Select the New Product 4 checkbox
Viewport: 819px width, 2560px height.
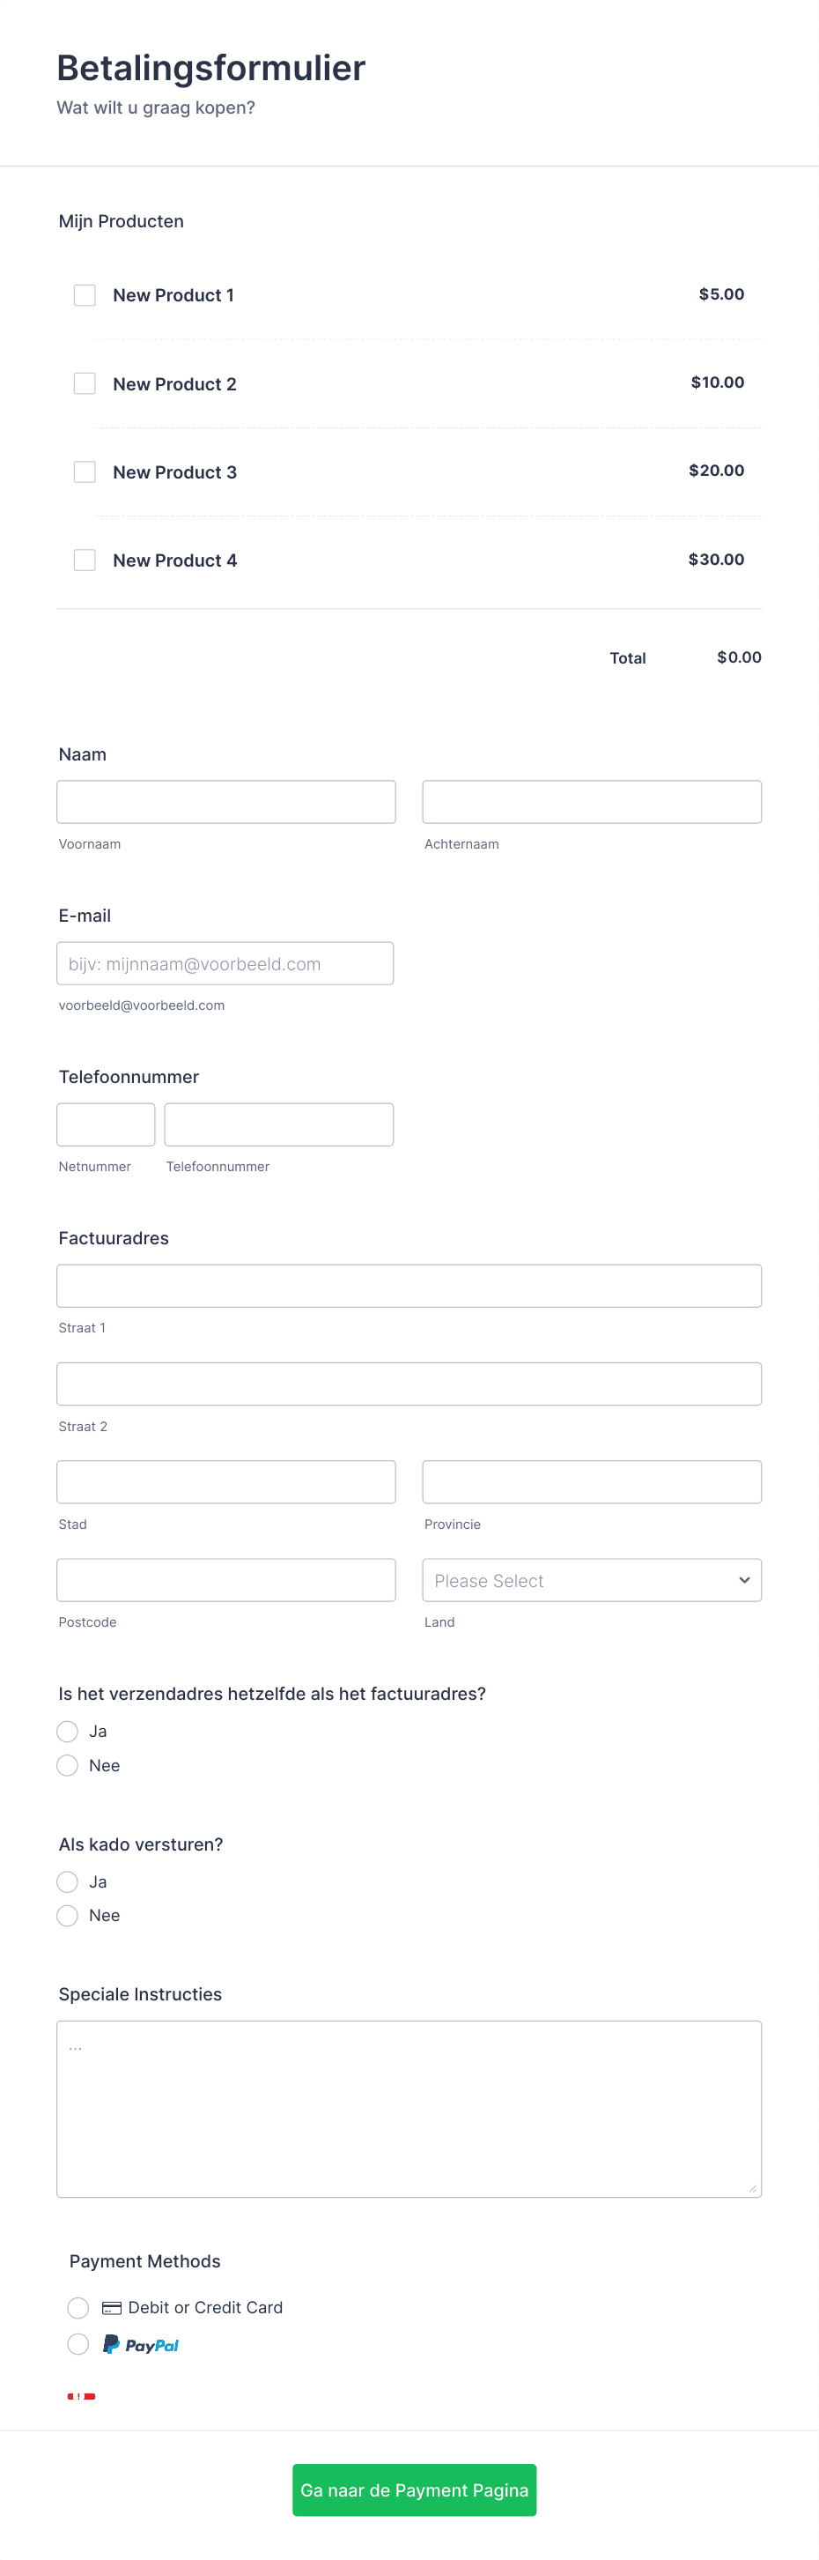point(85,560)
